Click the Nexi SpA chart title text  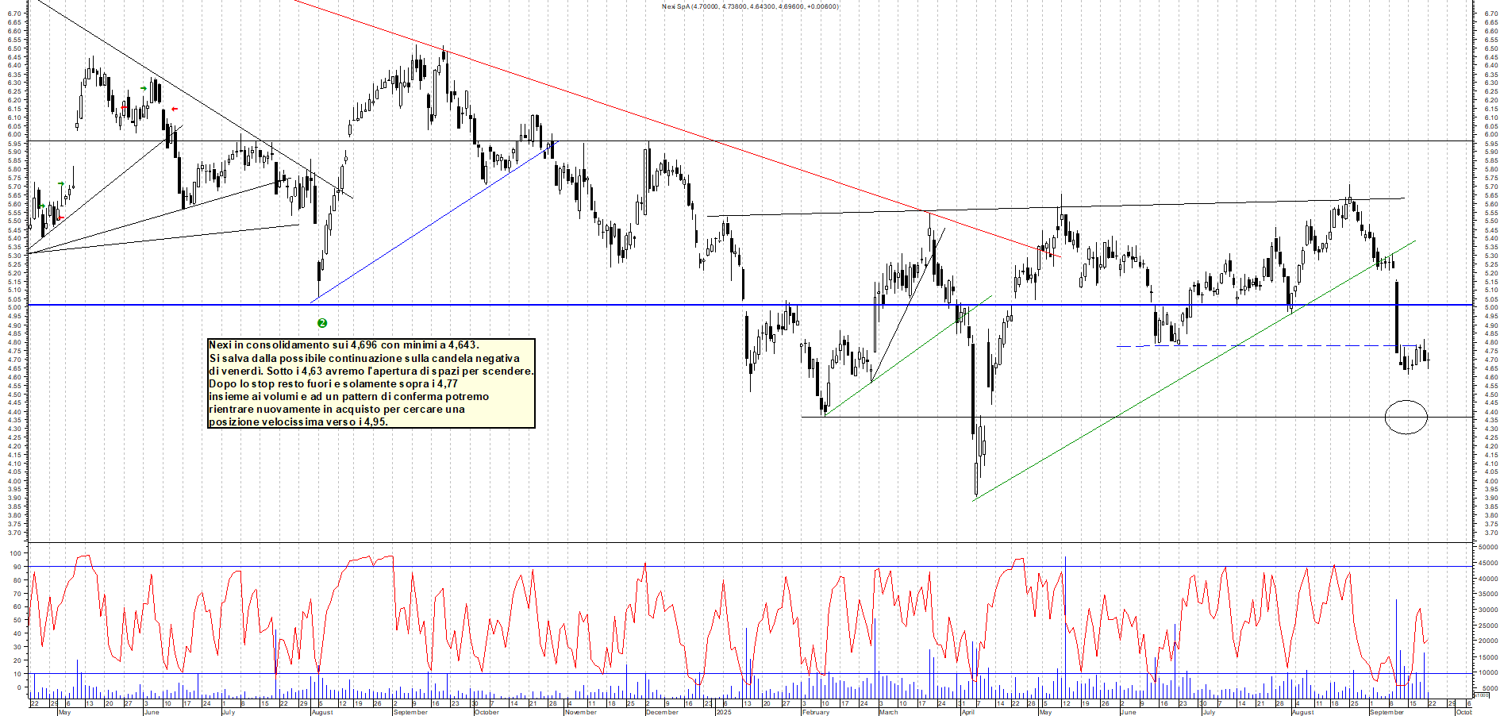750,6
